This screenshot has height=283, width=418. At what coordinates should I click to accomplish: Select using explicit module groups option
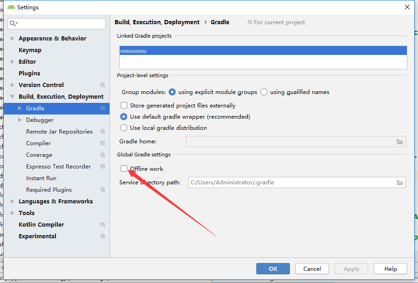click(x=172, y=92)
